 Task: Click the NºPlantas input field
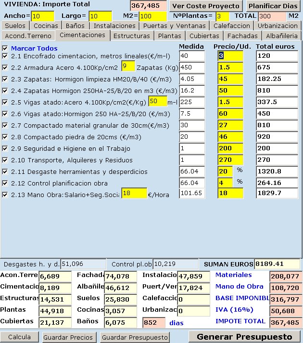coord(222,16)
